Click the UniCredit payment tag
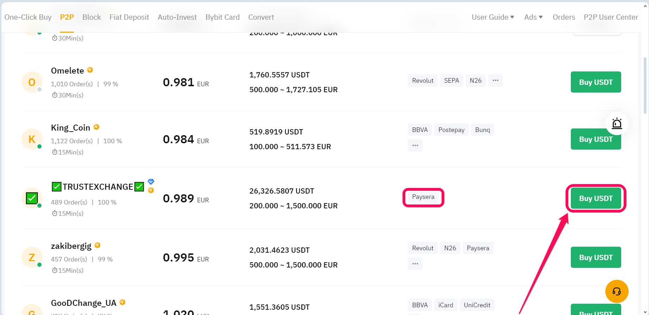Image resolution: width=649 pixels, height=315 pixels. click(477, 305)
